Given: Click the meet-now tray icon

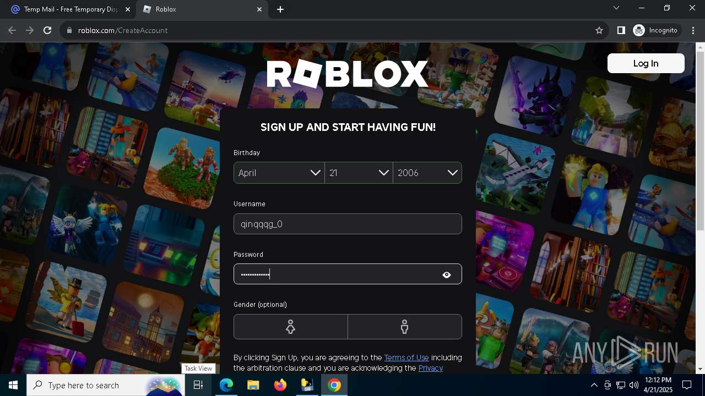Looking at the screenshot, I should [608, 385].
